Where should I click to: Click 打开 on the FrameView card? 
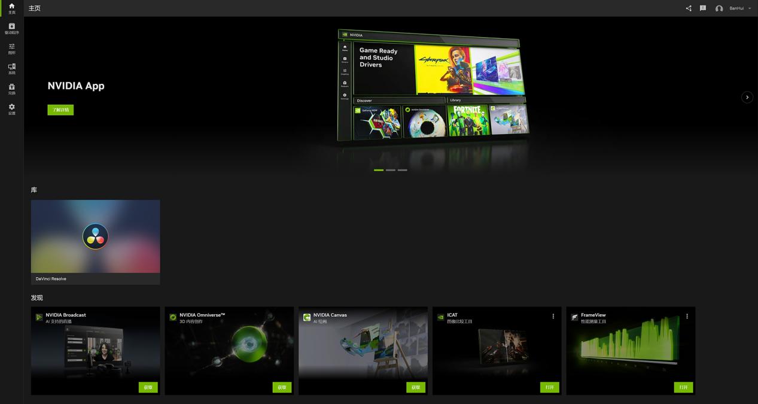683,387
